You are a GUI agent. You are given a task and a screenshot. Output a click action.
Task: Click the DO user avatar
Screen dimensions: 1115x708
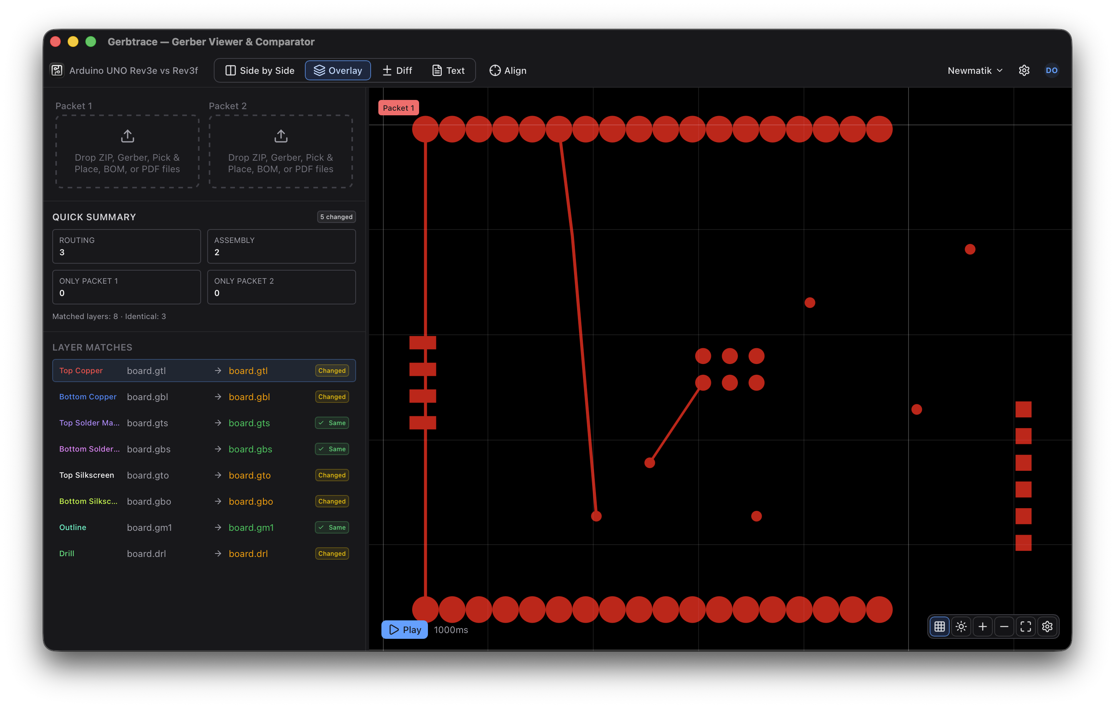click(1052, 70)
